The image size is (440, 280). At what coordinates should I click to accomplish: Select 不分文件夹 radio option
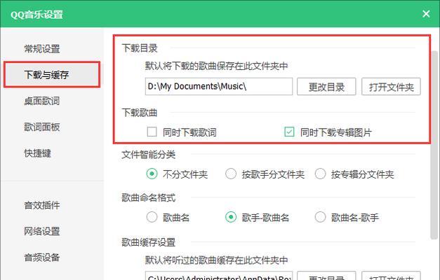click(x=152, y=174)
